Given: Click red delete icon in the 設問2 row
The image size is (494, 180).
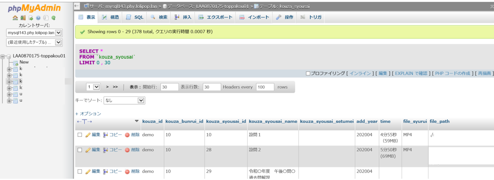Looking at the screenshot, I should click(127, 150).
